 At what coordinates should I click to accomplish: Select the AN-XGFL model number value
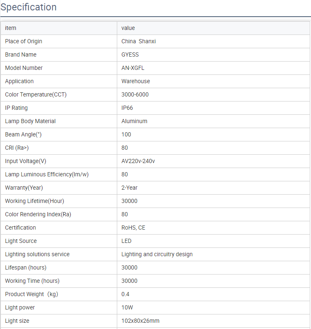tap(133, 68)
